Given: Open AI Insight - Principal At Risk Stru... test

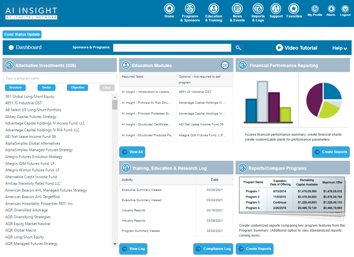Looking at the screenshot, I should point(146,103).
